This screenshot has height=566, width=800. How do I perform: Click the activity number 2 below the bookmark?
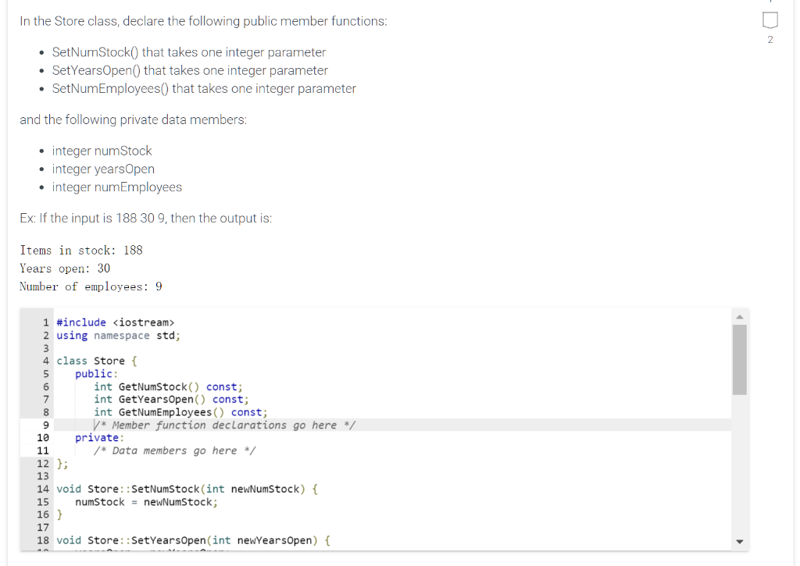[770, 37]
